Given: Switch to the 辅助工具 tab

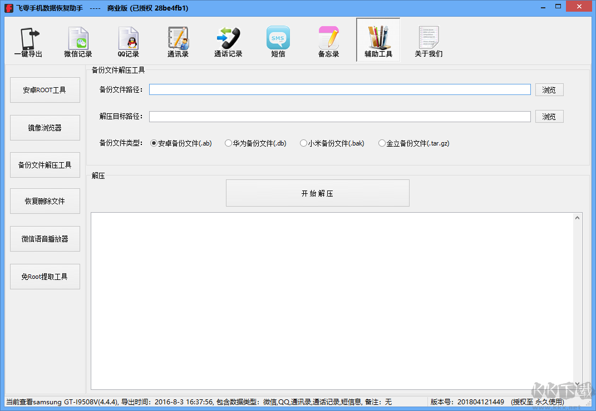Looking at the screenshot, I should (x=378, y=40).
